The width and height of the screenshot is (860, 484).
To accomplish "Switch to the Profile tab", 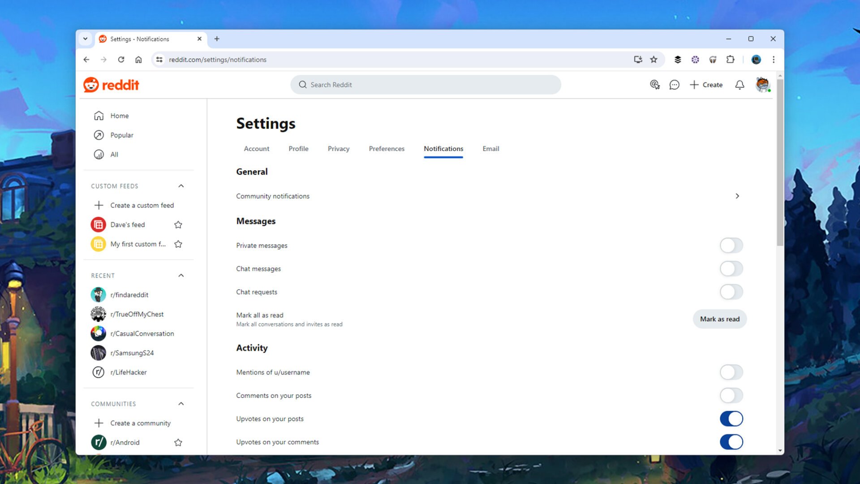I will pos(298,149).
